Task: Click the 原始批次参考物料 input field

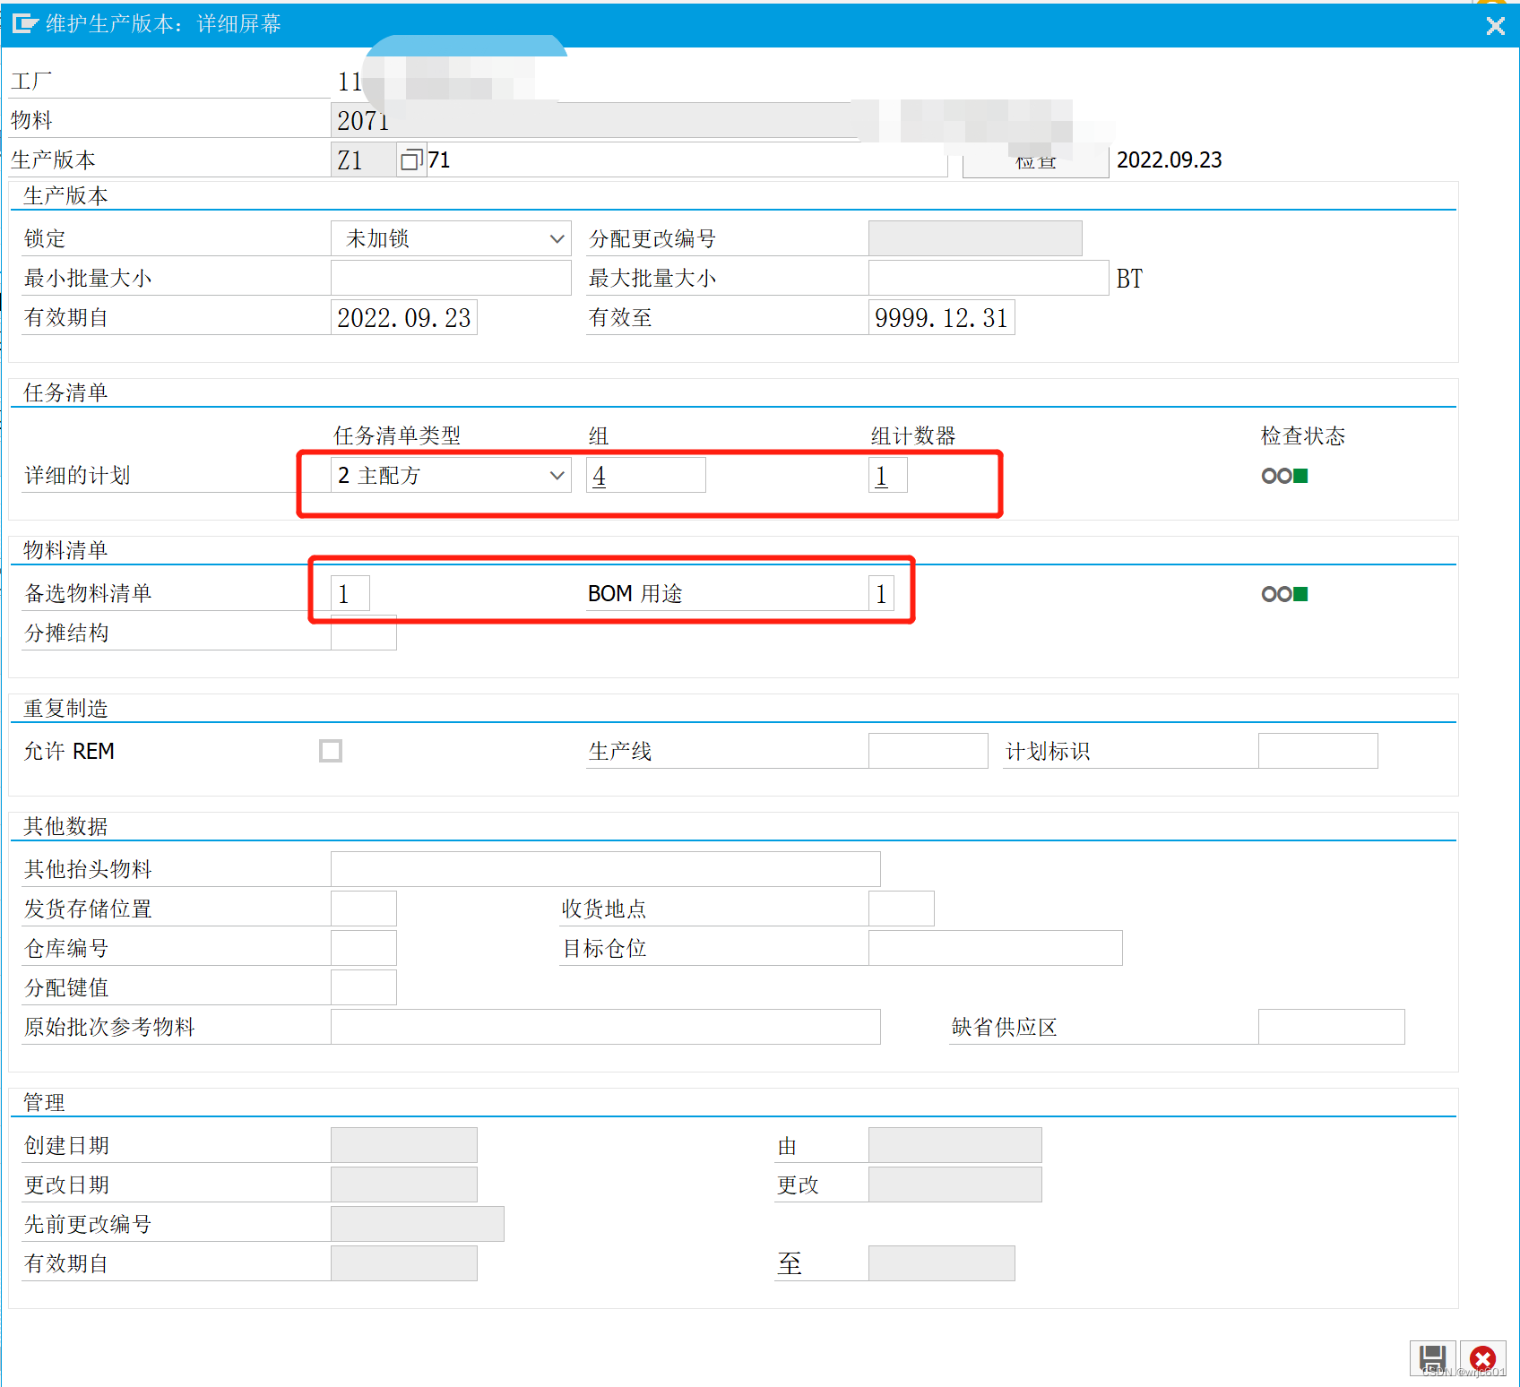Action: point(606,1027)
